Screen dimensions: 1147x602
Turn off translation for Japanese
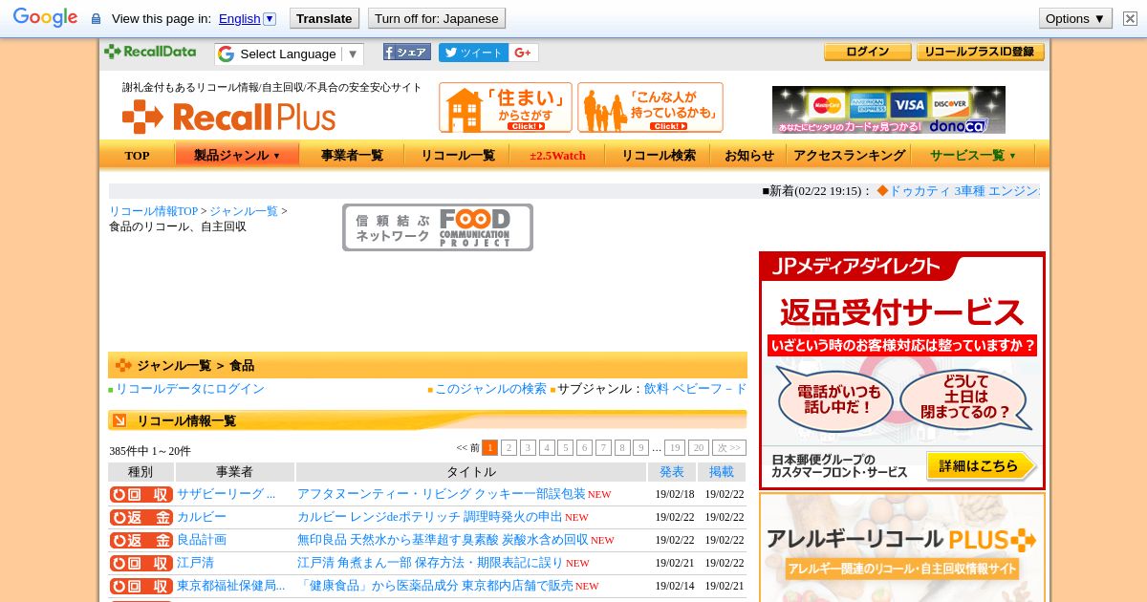(436, 18)
